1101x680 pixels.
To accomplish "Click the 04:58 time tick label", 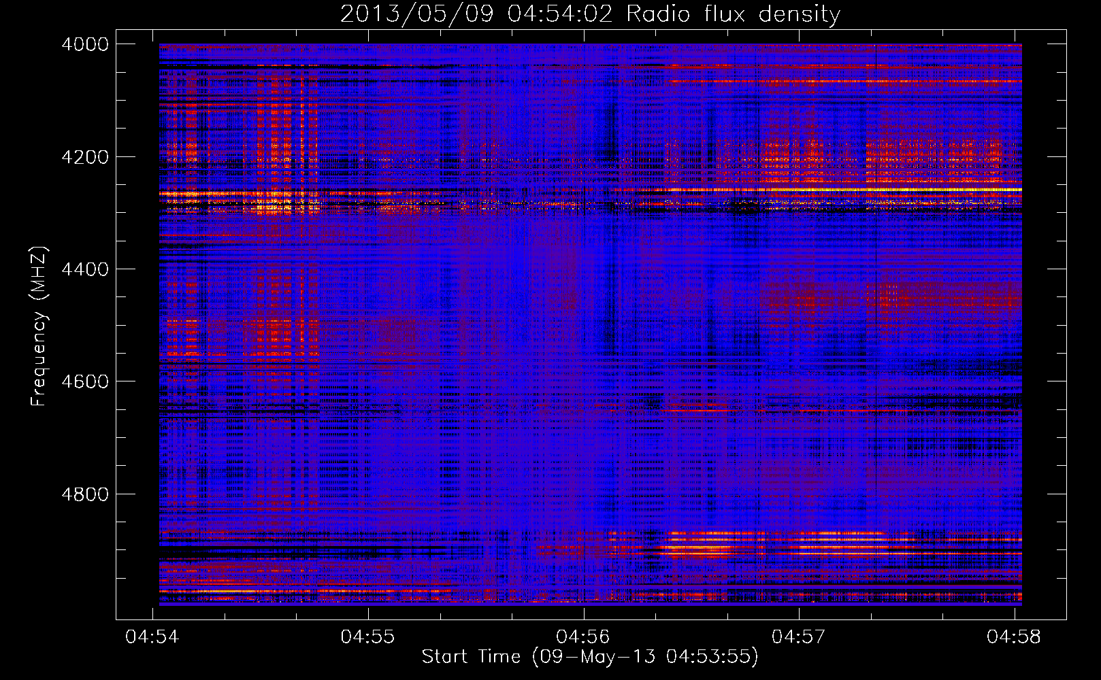I will [1014, 636].
